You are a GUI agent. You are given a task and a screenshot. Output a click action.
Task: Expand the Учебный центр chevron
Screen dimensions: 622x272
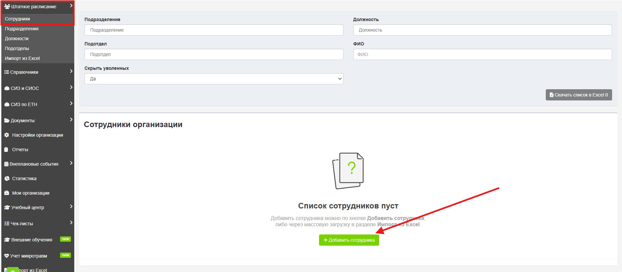[x=71, y=206]
